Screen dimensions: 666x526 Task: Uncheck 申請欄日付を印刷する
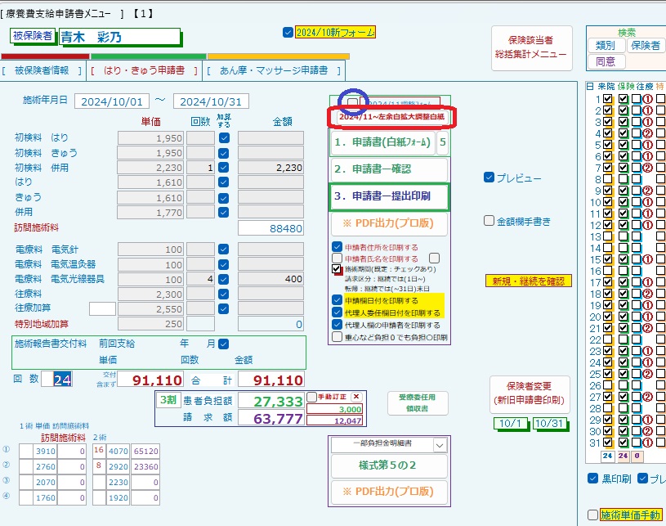337,300
